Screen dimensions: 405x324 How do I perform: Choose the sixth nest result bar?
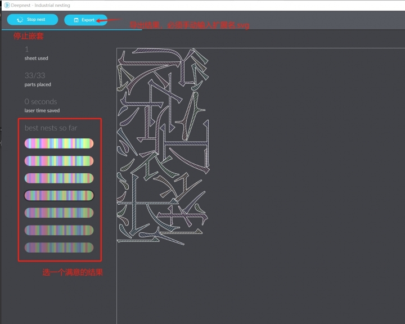58,230
